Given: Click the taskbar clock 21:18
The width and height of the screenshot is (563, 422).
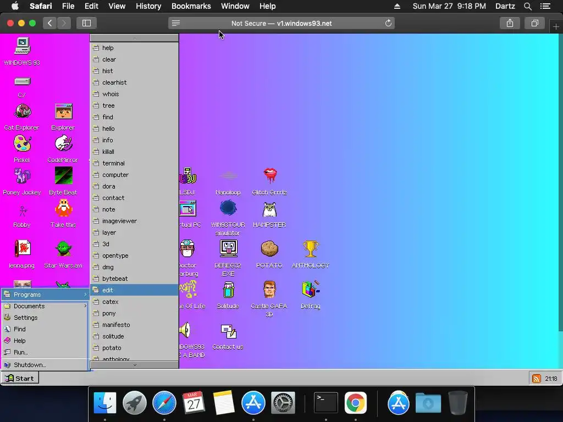Looking at the screenshot, I should pos(551,379).
